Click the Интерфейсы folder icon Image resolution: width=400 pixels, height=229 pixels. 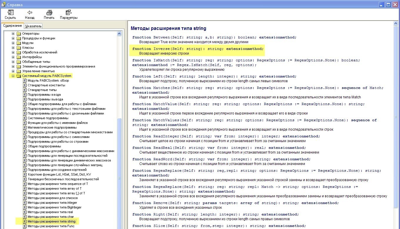(19, 57)
